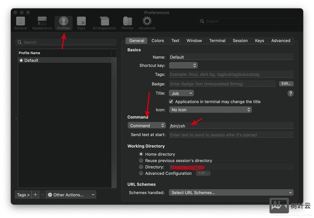This screenshot has width=314, height=218.
Task: Toggle Applications in terminal may change title
Action: coord(171,102)
